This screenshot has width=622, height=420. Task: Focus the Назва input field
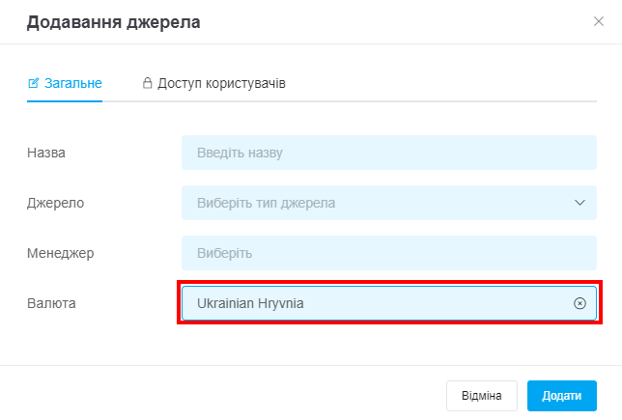coord(389,153)
